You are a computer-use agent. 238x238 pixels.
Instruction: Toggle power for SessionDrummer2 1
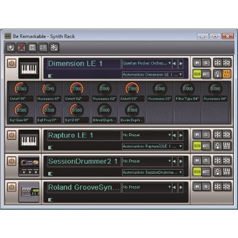(x=12, y=161)
